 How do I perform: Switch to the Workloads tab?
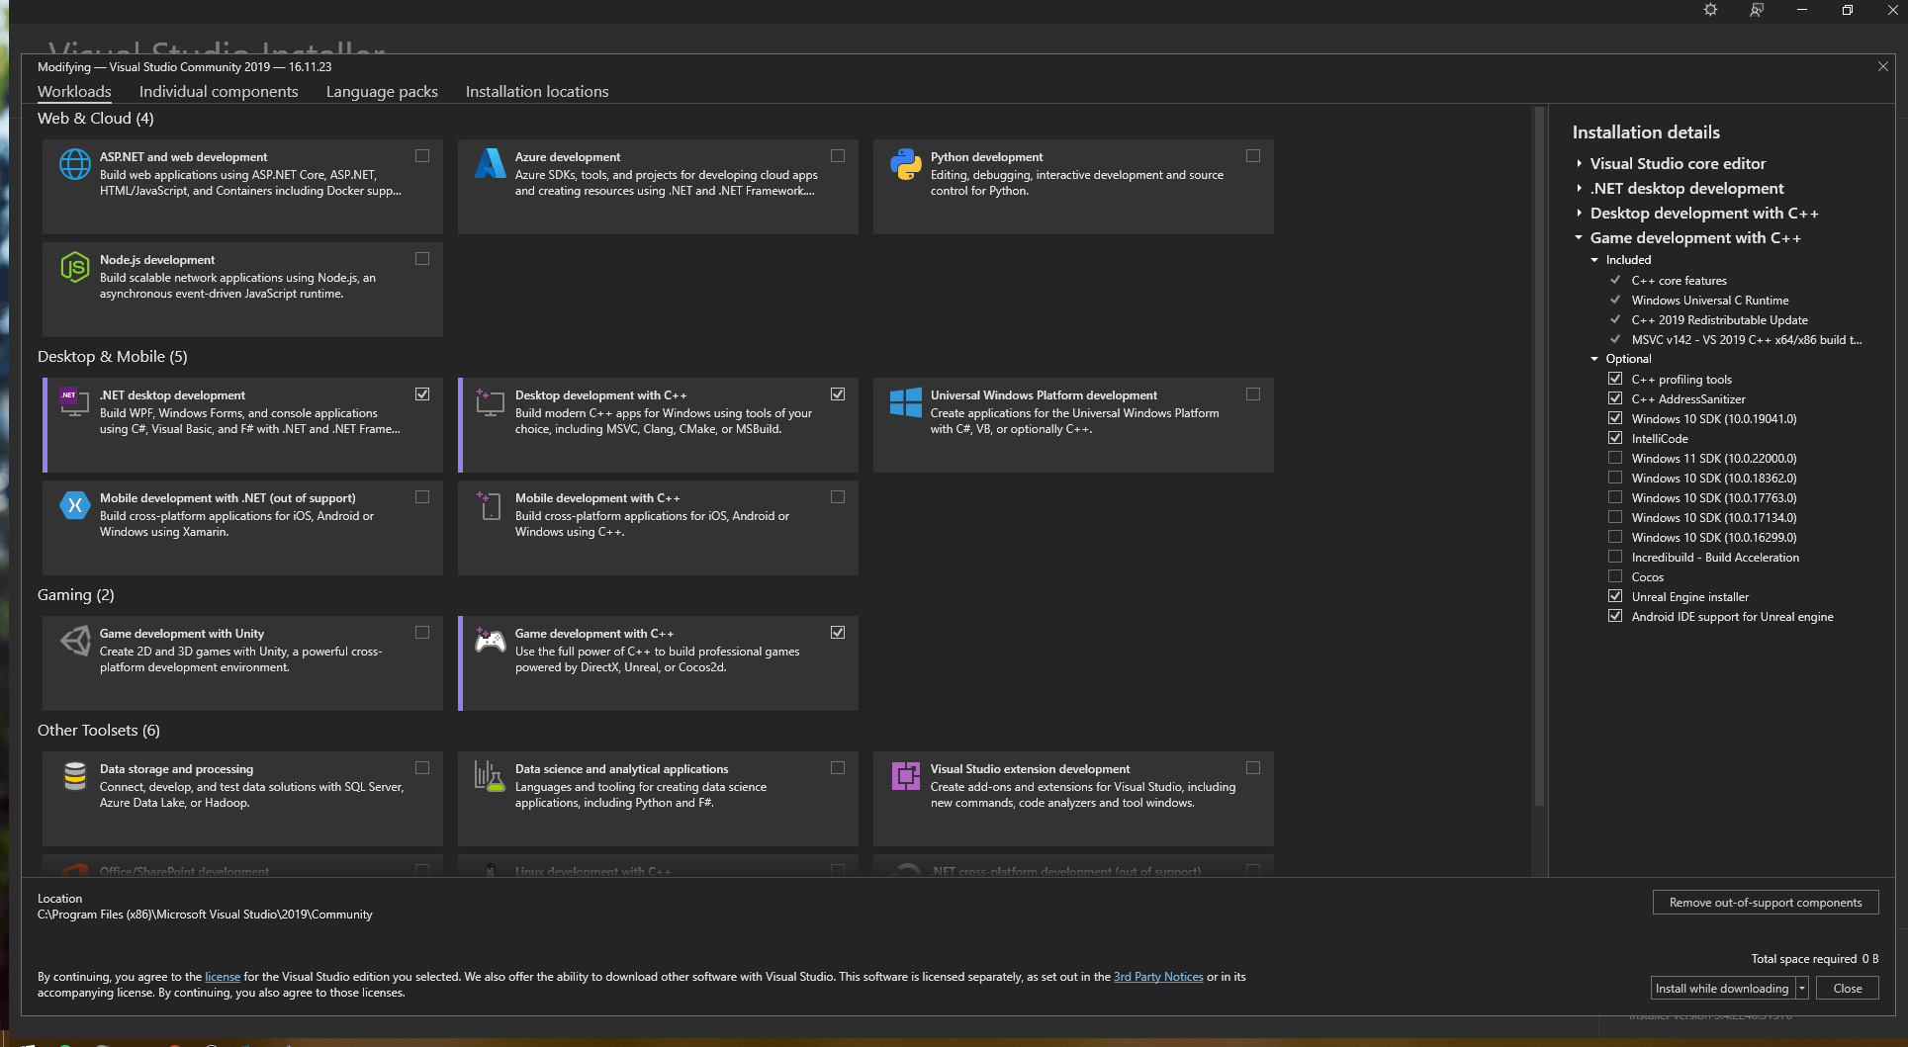pyautogui.click(x=74, y=91)
